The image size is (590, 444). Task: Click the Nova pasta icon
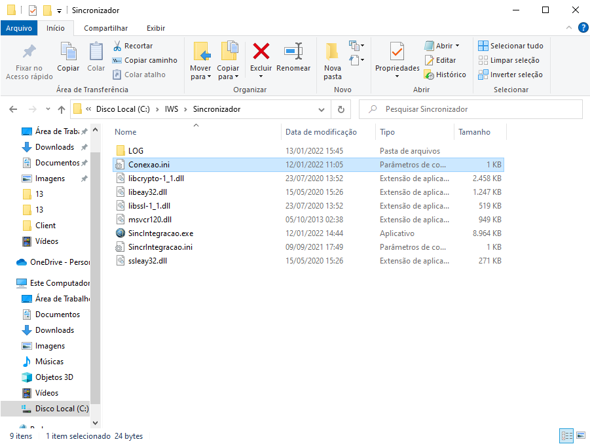332,52
